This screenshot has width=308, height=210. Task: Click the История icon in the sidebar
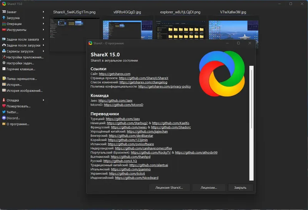[4, 84]
